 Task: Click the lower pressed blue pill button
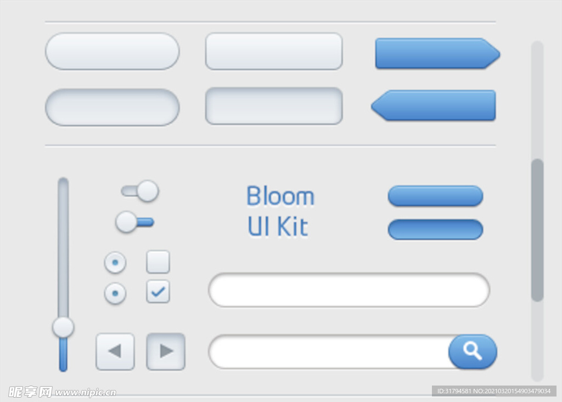click(x=435, y=229)
